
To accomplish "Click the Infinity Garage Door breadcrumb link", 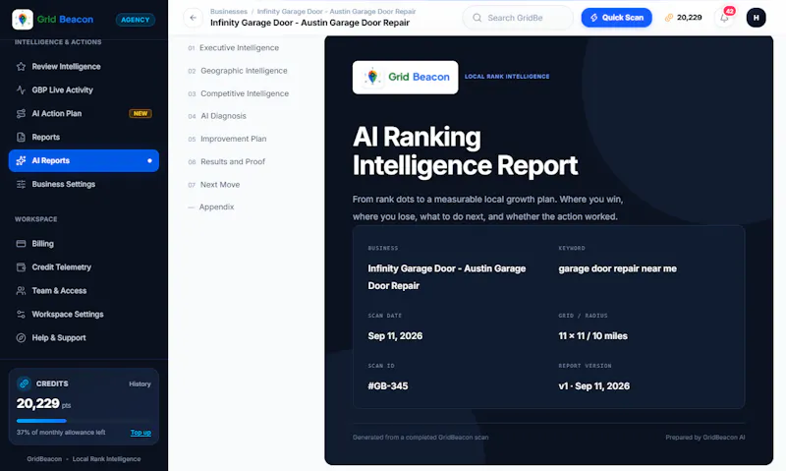I will click(336, 12).
